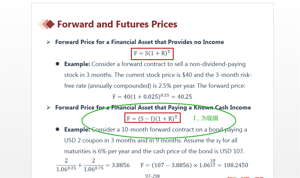This screenshot has width=300, height=178.
Task: Click the green annotation 'I, 为现值'
Action: (x=206, y=118)
